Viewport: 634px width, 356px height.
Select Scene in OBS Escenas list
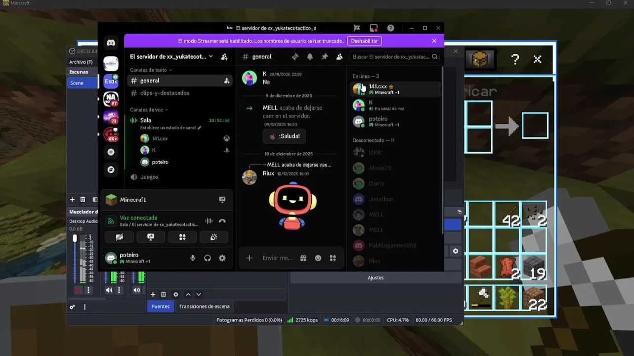(x=83, y=83)
